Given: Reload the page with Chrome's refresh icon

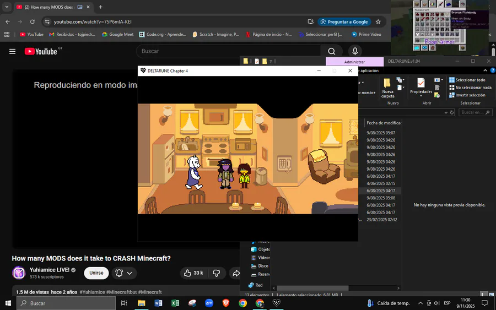Looking at the screenshot, I should [x=33, y=22].
